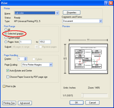This screenshot has height=108, width=114.
Task: Click OK to print
Action: click(77, 103)
